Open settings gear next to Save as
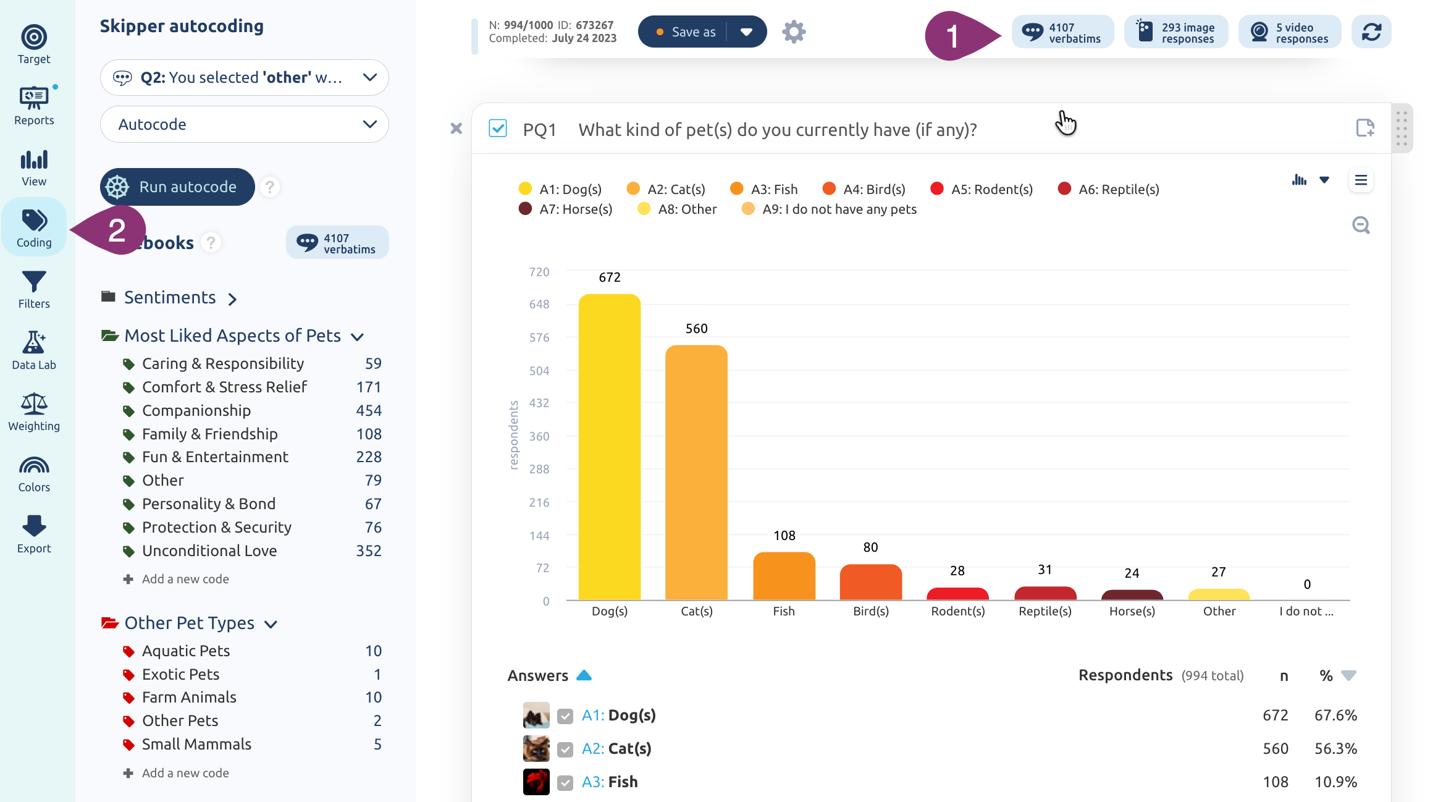Screen dimensions: 1438x802 [794, 32]
